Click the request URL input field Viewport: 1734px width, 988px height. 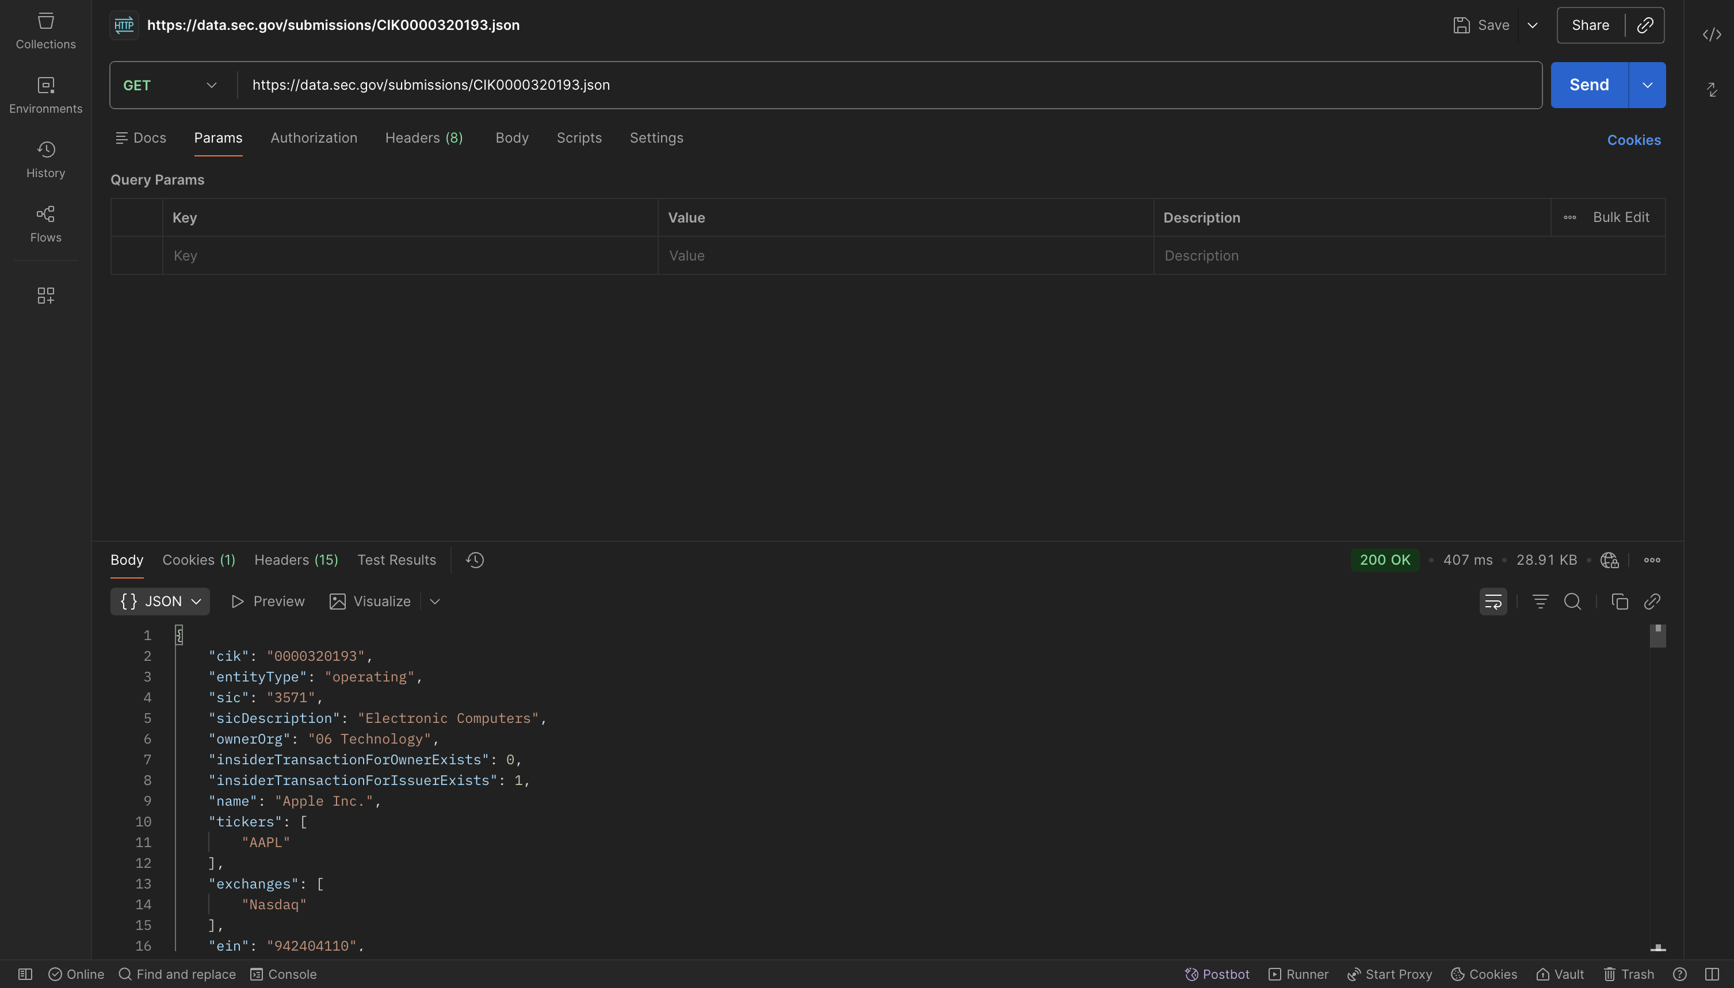890,86
